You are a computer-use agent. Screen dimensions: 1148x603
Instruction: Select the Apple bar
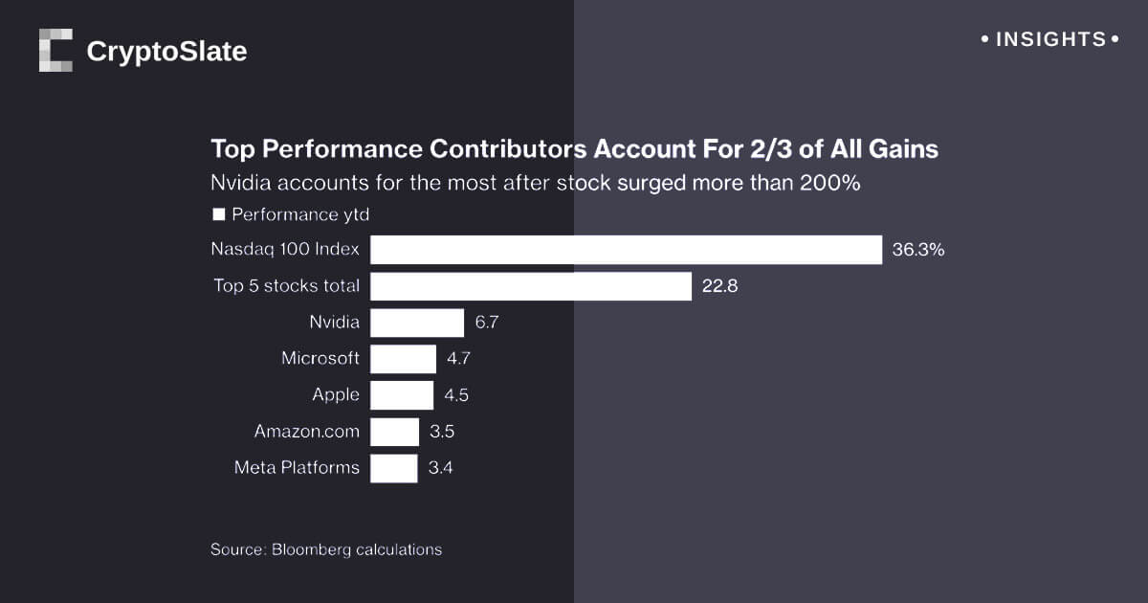point(402,395)
